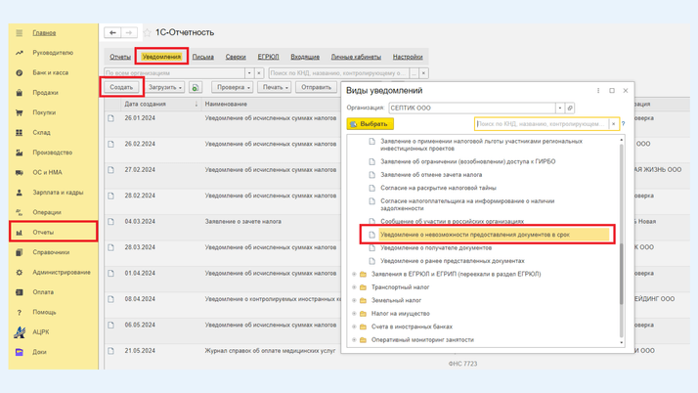698x393 pixels.
Task: Open the Печать dropdown menu
Action: 275,88
